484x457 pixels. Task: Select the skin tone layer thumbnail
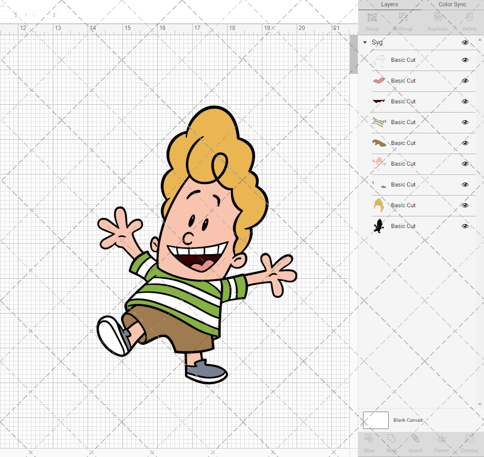pos(379,164)
